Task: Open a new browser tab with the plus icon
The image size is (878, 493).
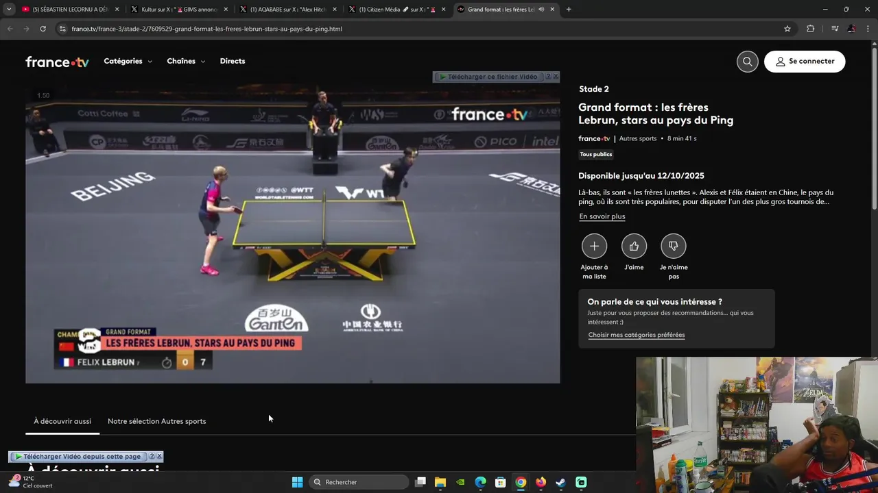Action: pos(569,10)
